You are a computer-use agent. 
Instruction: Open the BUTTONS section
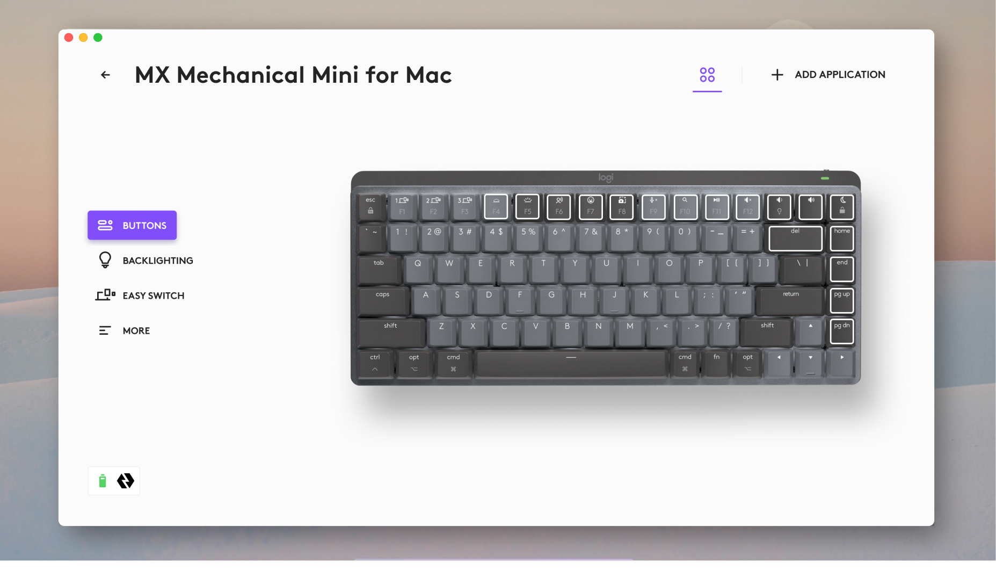(132, 225)
